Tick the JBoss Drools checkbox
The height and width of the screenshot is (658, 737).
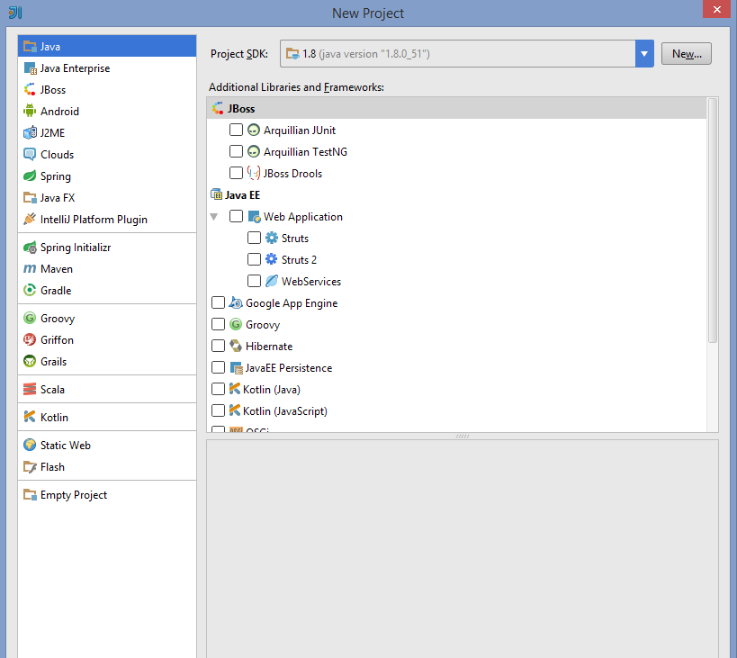(236, 173)
